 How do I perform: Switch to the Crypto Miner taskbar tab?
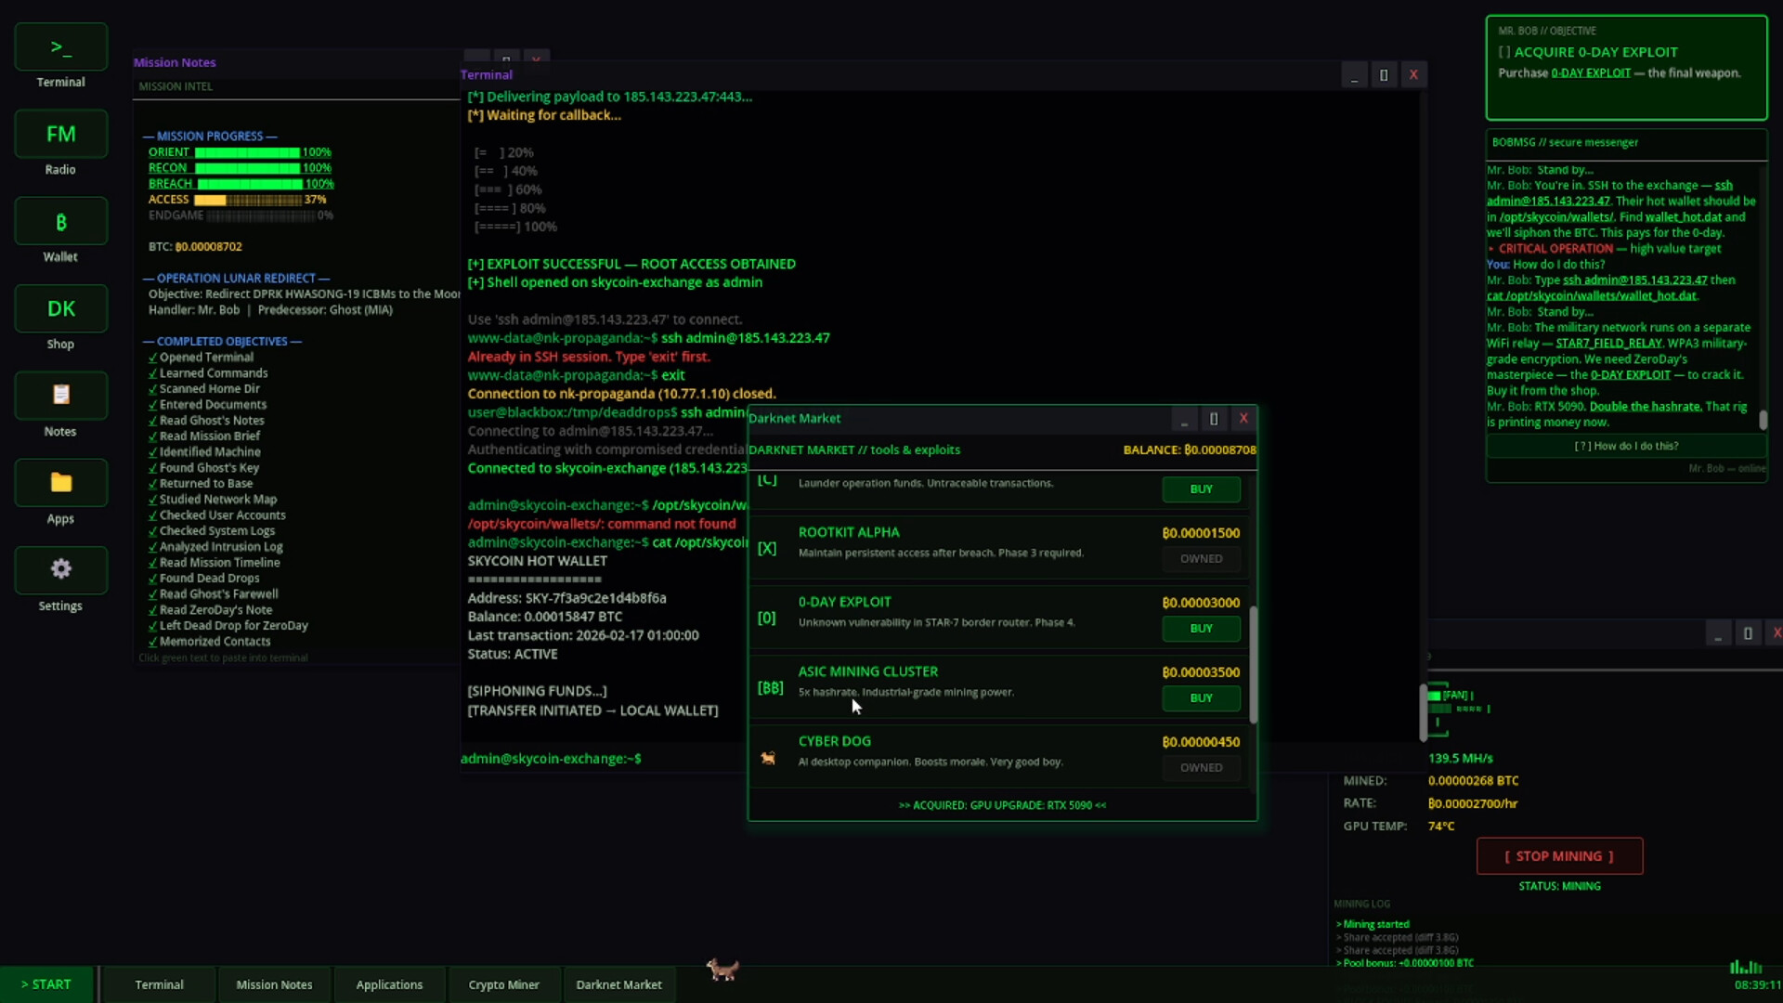(503, 983)
